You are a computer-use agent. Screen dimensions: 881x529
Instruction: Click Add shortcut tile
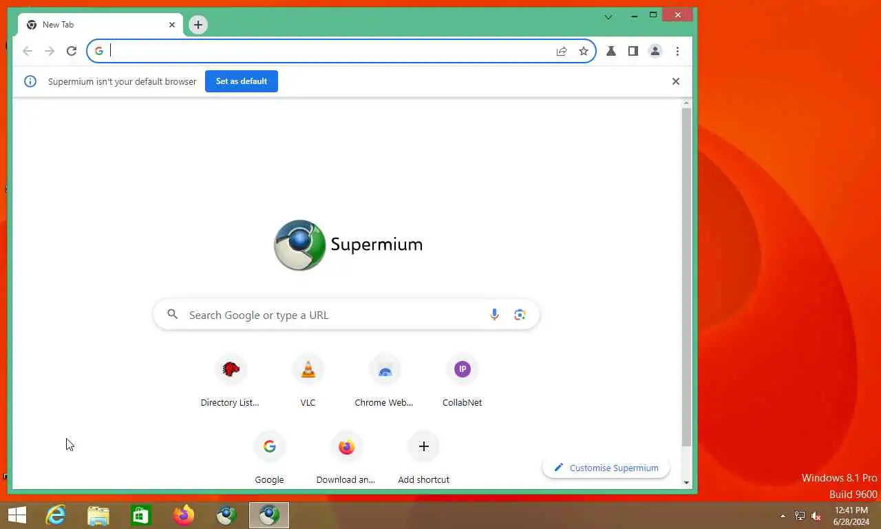pyautogui.click(x=423, y=459)
